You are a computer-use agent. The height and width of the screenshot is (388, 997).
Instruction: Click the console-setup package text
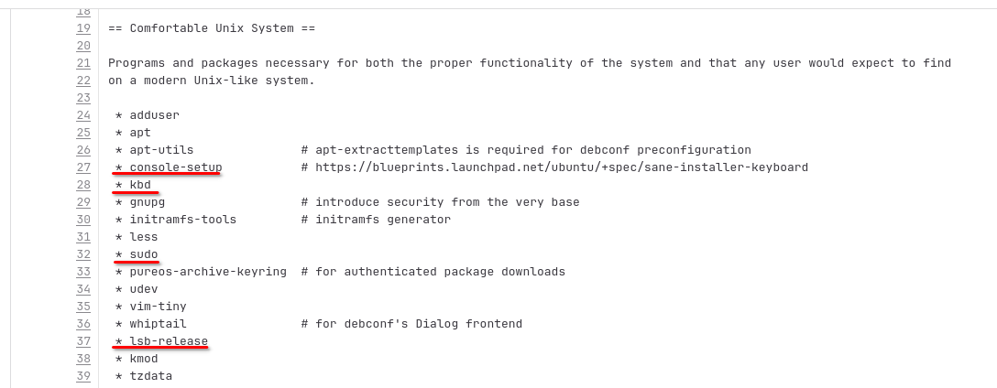(176, 167)
